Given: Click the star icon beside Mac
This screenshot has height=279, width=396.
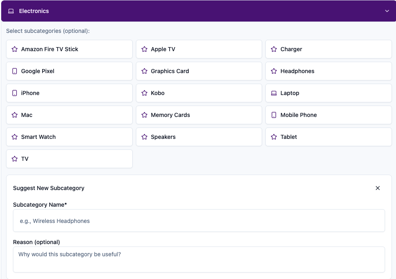Looking at the screenshot, I should tap(15, 115).
